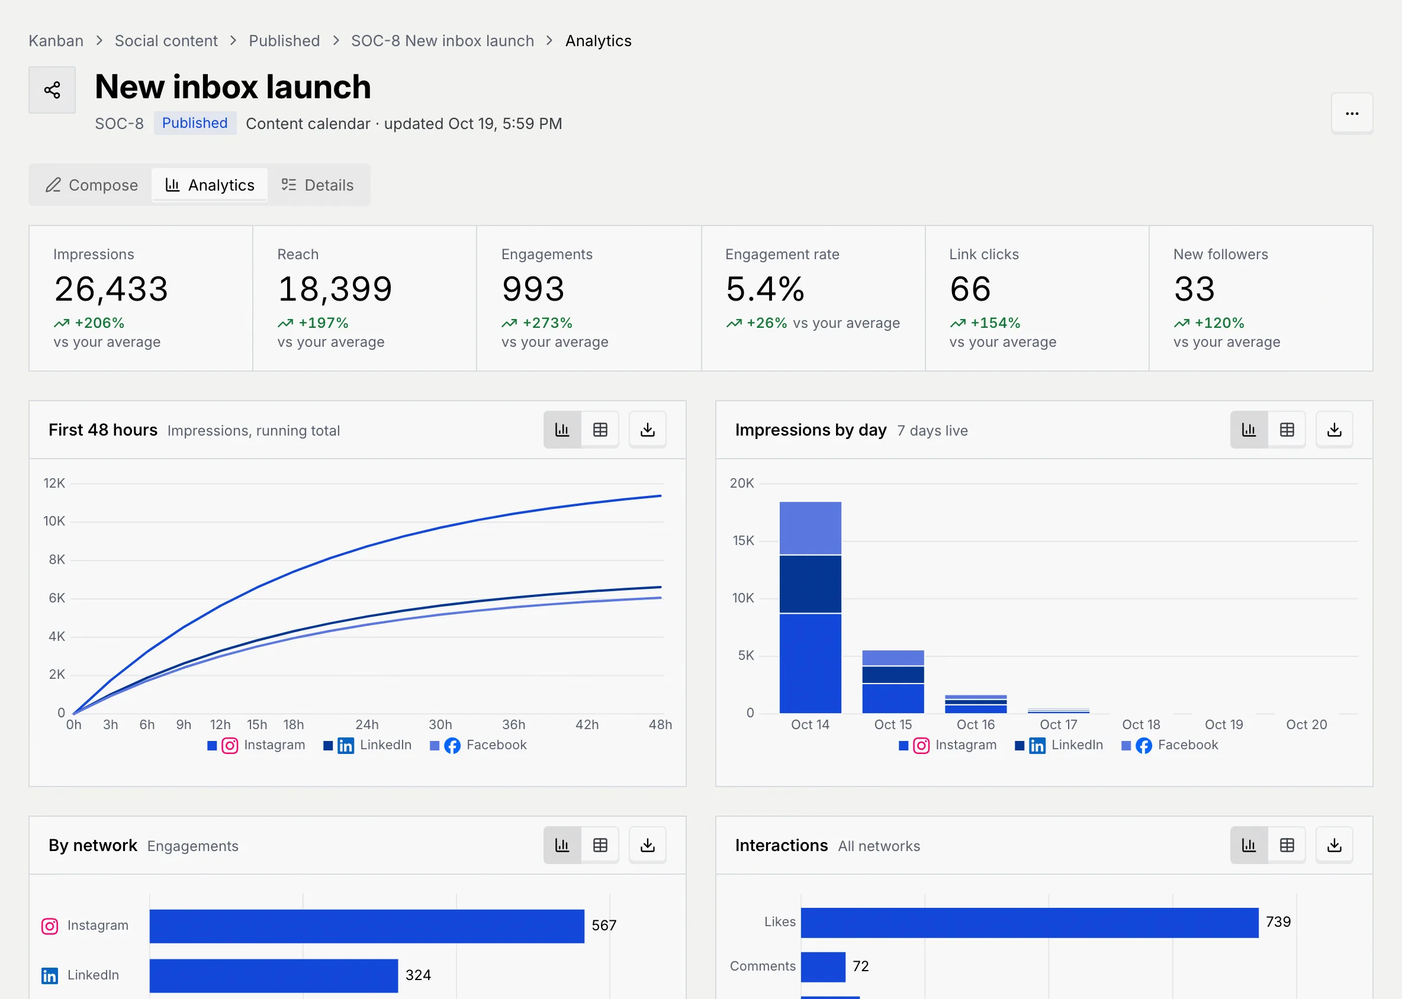Click the Comments 72 interactions bar
The height and width of the screenshot is (999, 1402).
click(x=823, y=966)
